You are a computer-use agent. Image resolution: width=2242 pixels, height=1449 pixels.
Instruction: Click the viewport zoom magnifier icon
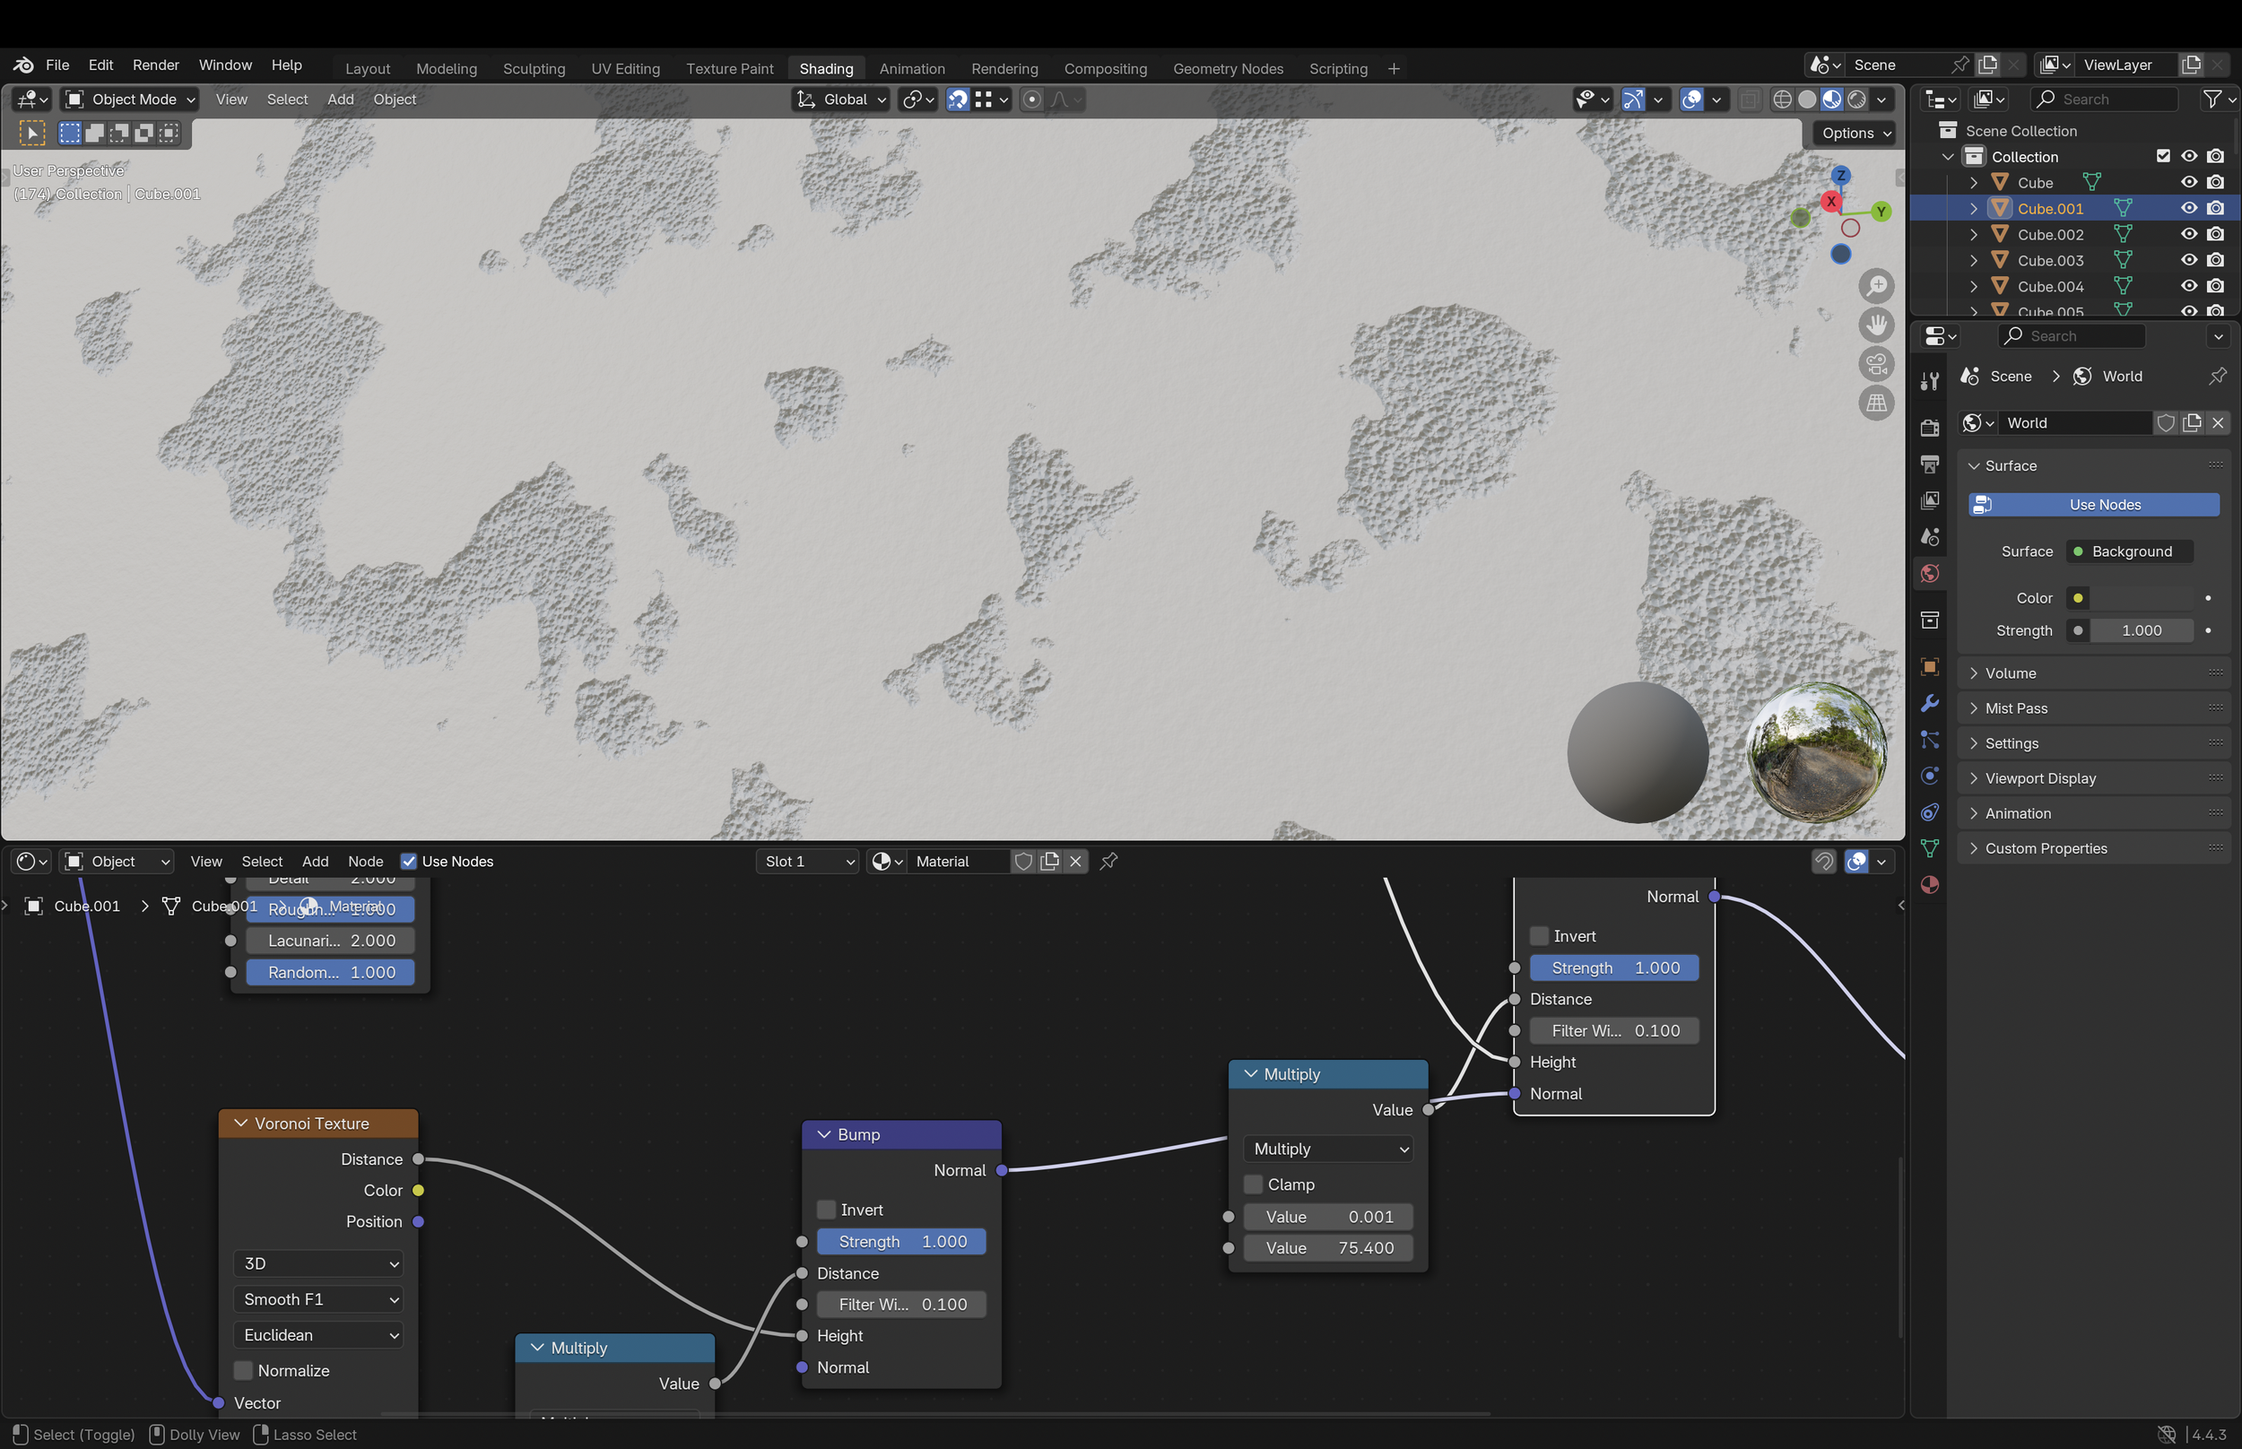1876,286
